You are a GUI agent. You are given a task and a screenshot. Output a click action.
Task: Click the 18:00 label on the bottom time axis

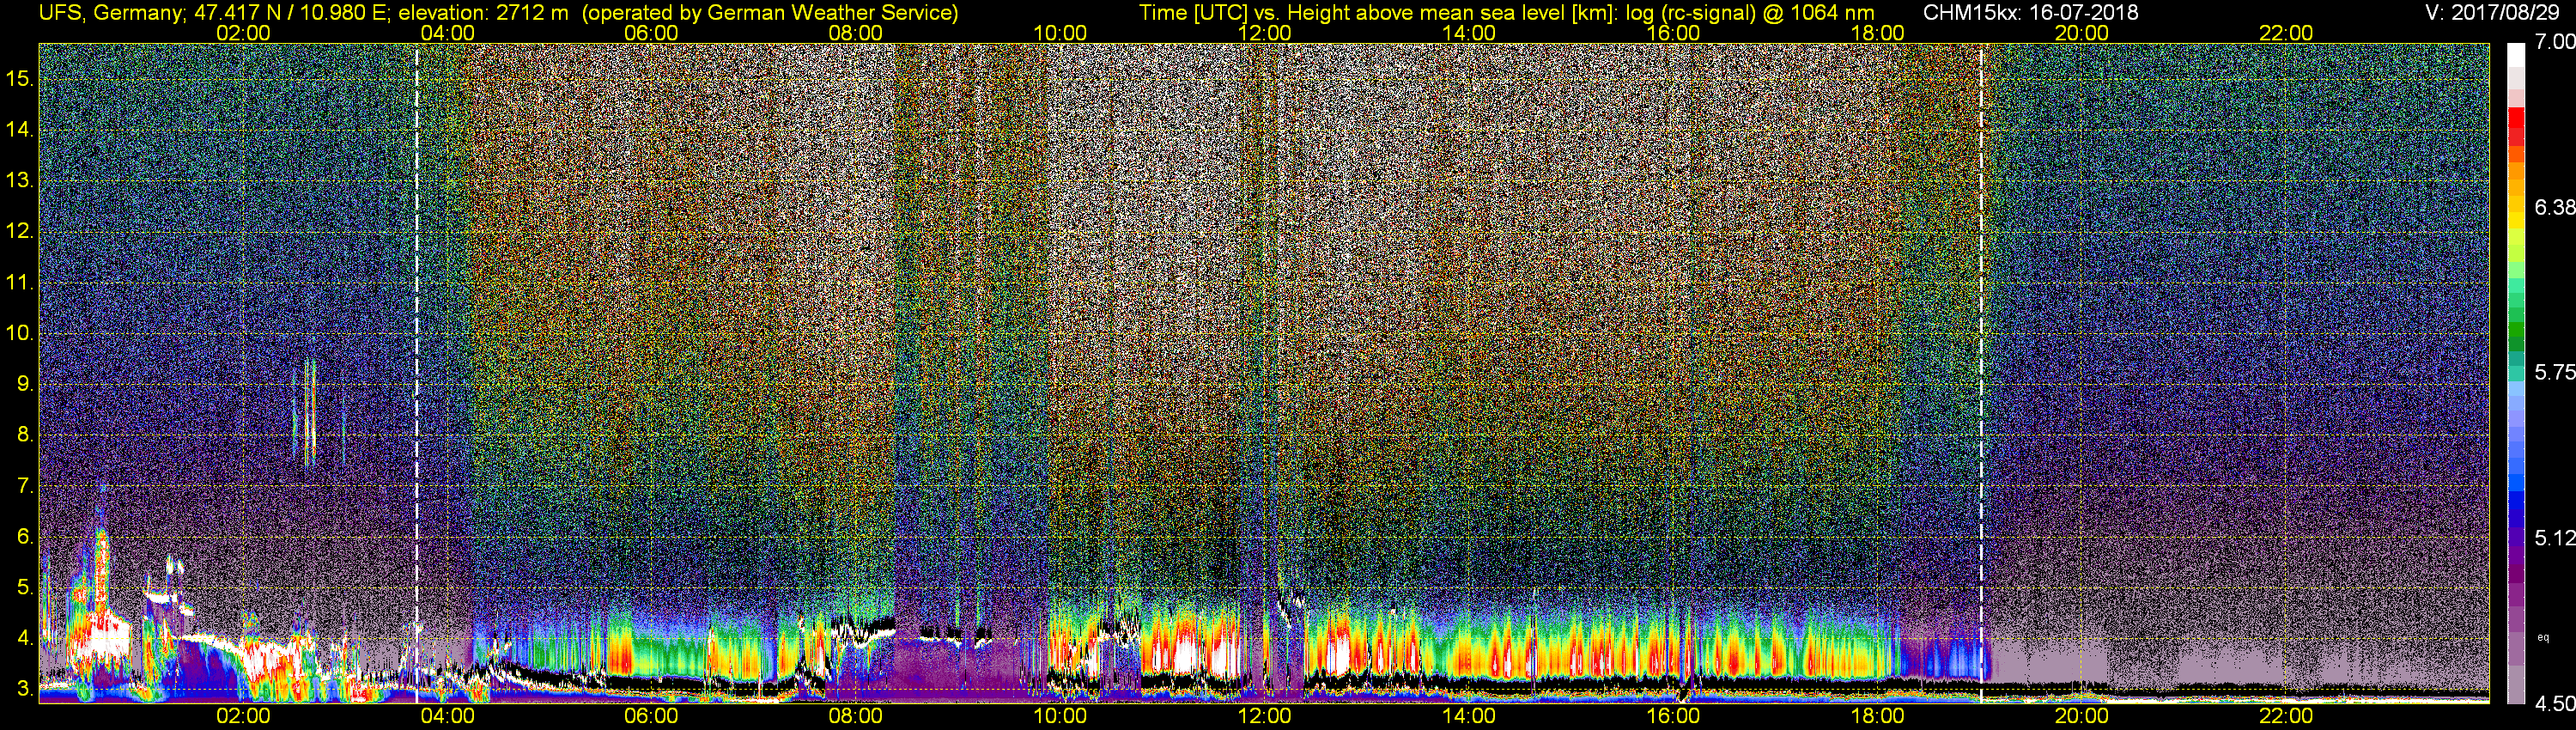pyautogui.click(x=1877, y=716)
